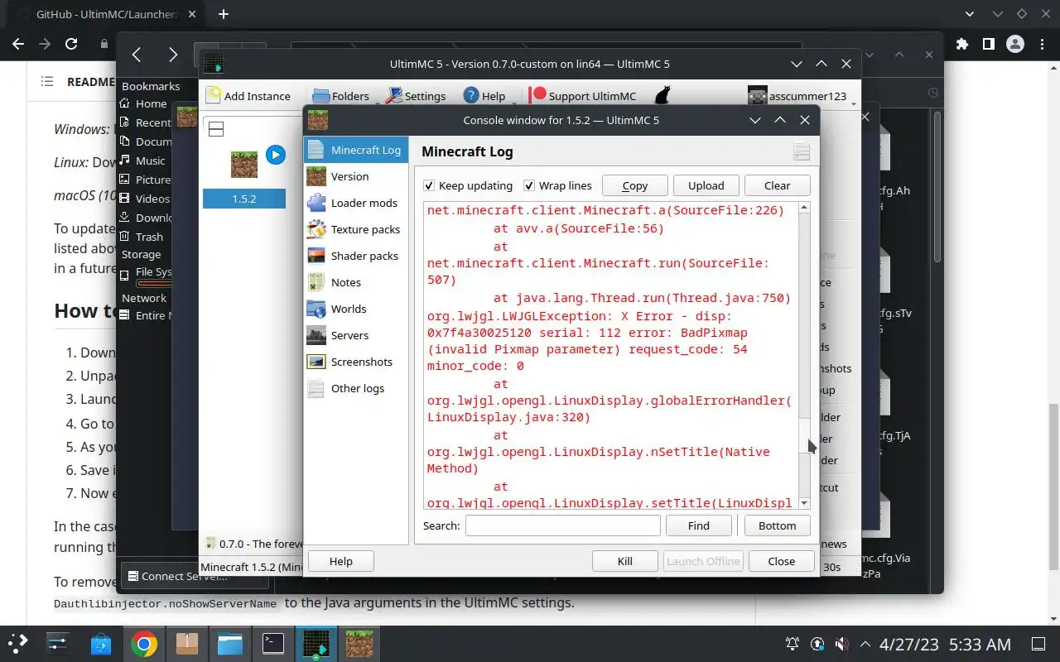Collapse the instance group toggle
This screenshot has width=1060, height=662.
click(x=216, y=129)
